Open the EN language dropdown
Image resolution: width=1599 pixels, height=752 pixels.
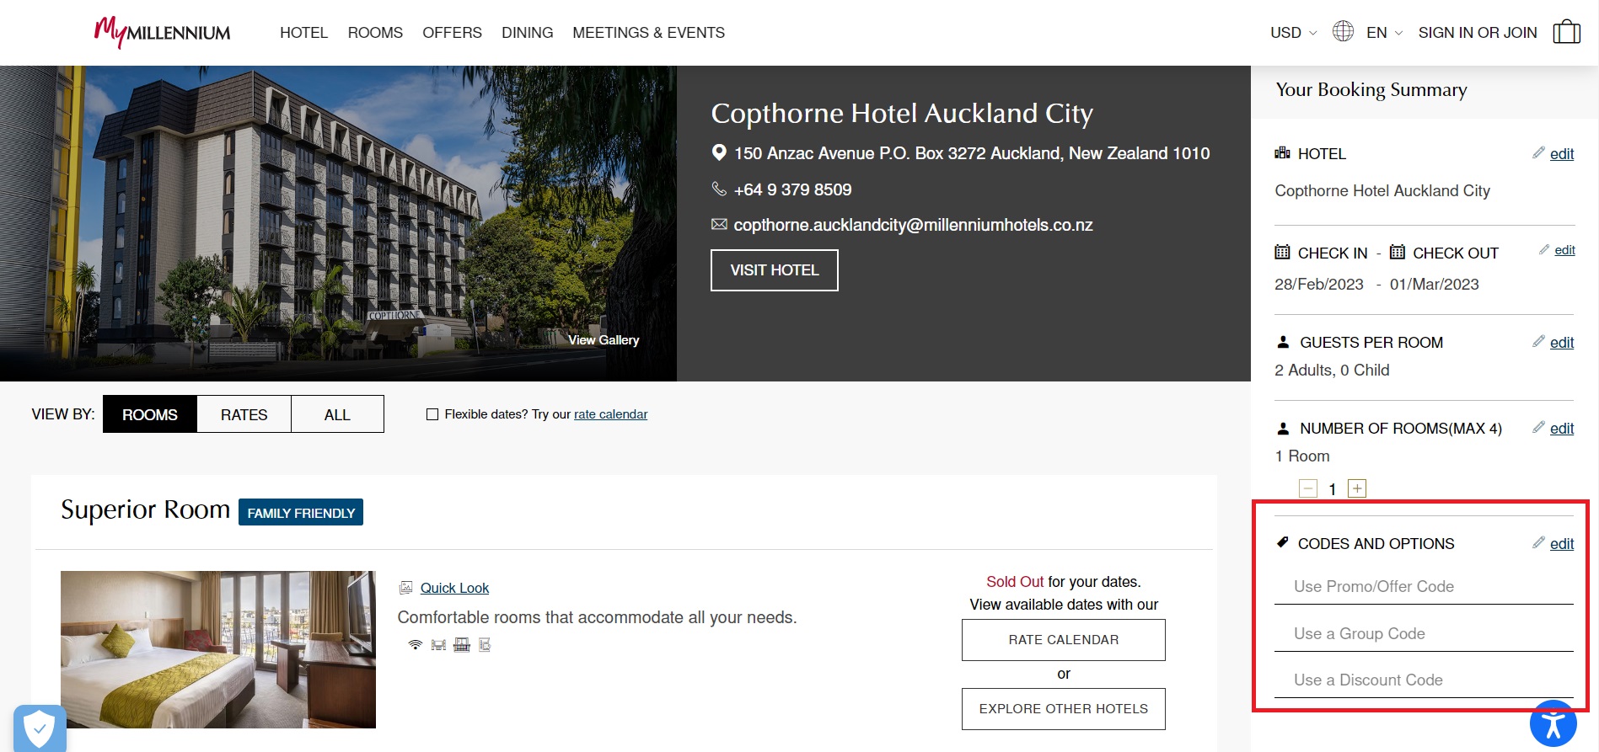coord(1384,33)
